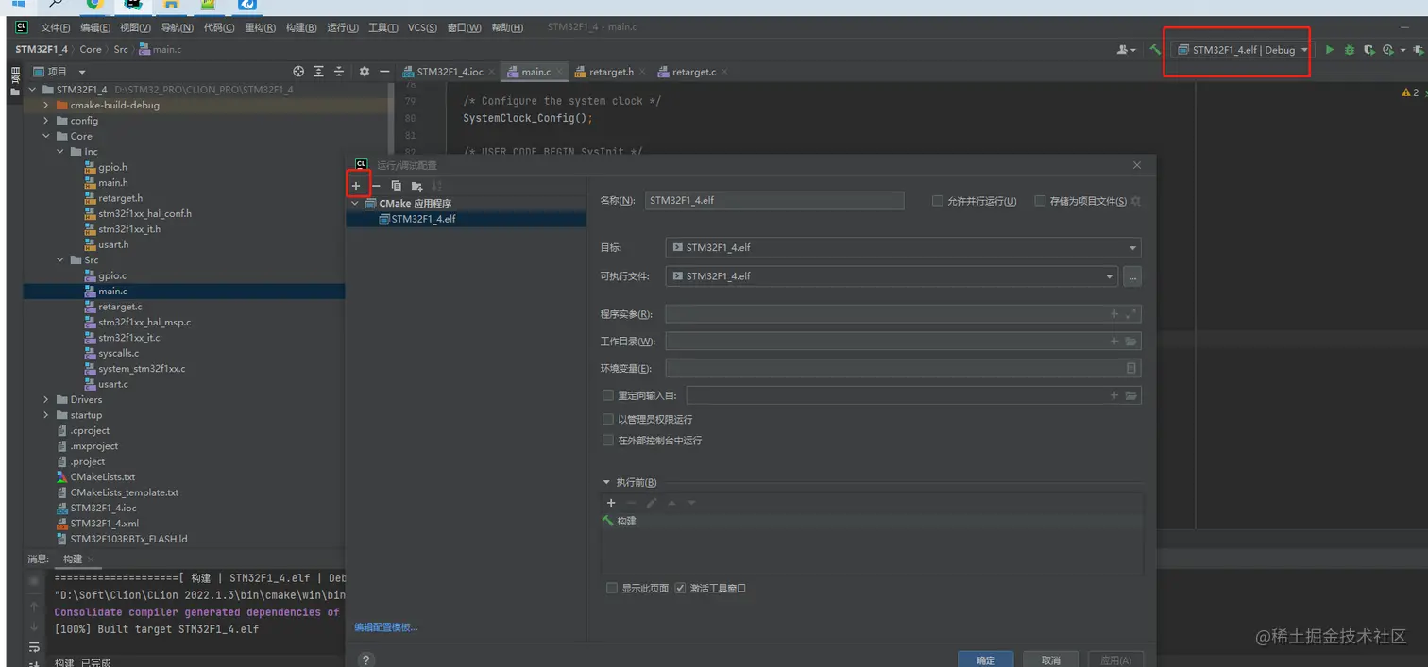Expand all nodes in project panel
The image size is (1428, 667).
pos(319,72)
